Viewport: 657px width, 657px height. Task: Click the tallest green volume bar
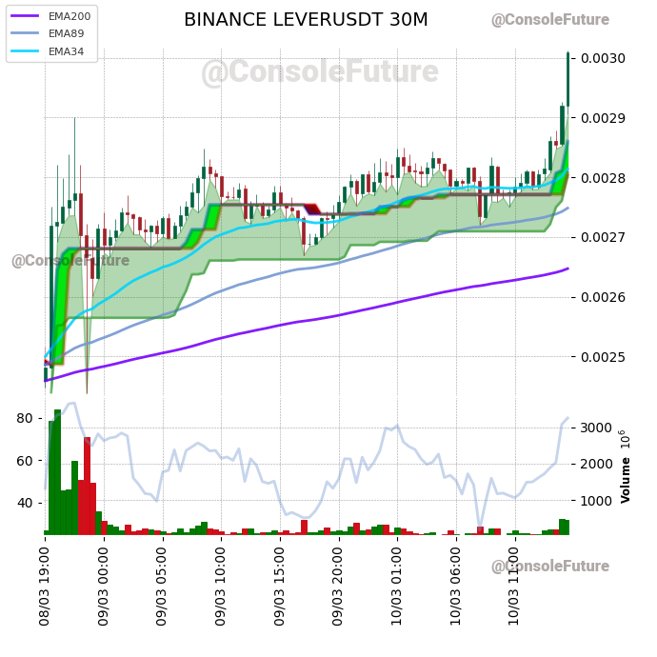point(57,472)
